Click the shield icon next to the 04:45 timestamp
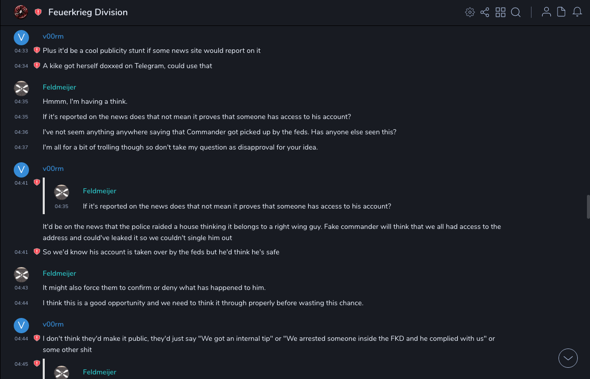This screenshot has height=379, width=590. click(37, 364)
